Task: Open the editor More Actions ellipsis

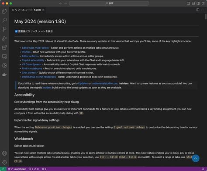Action: pyautogui.click(x=203, y=10)
